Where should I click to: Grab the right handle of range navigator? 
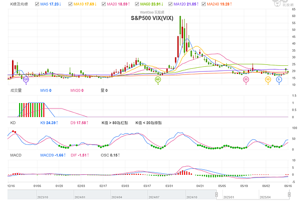(289, 194)
